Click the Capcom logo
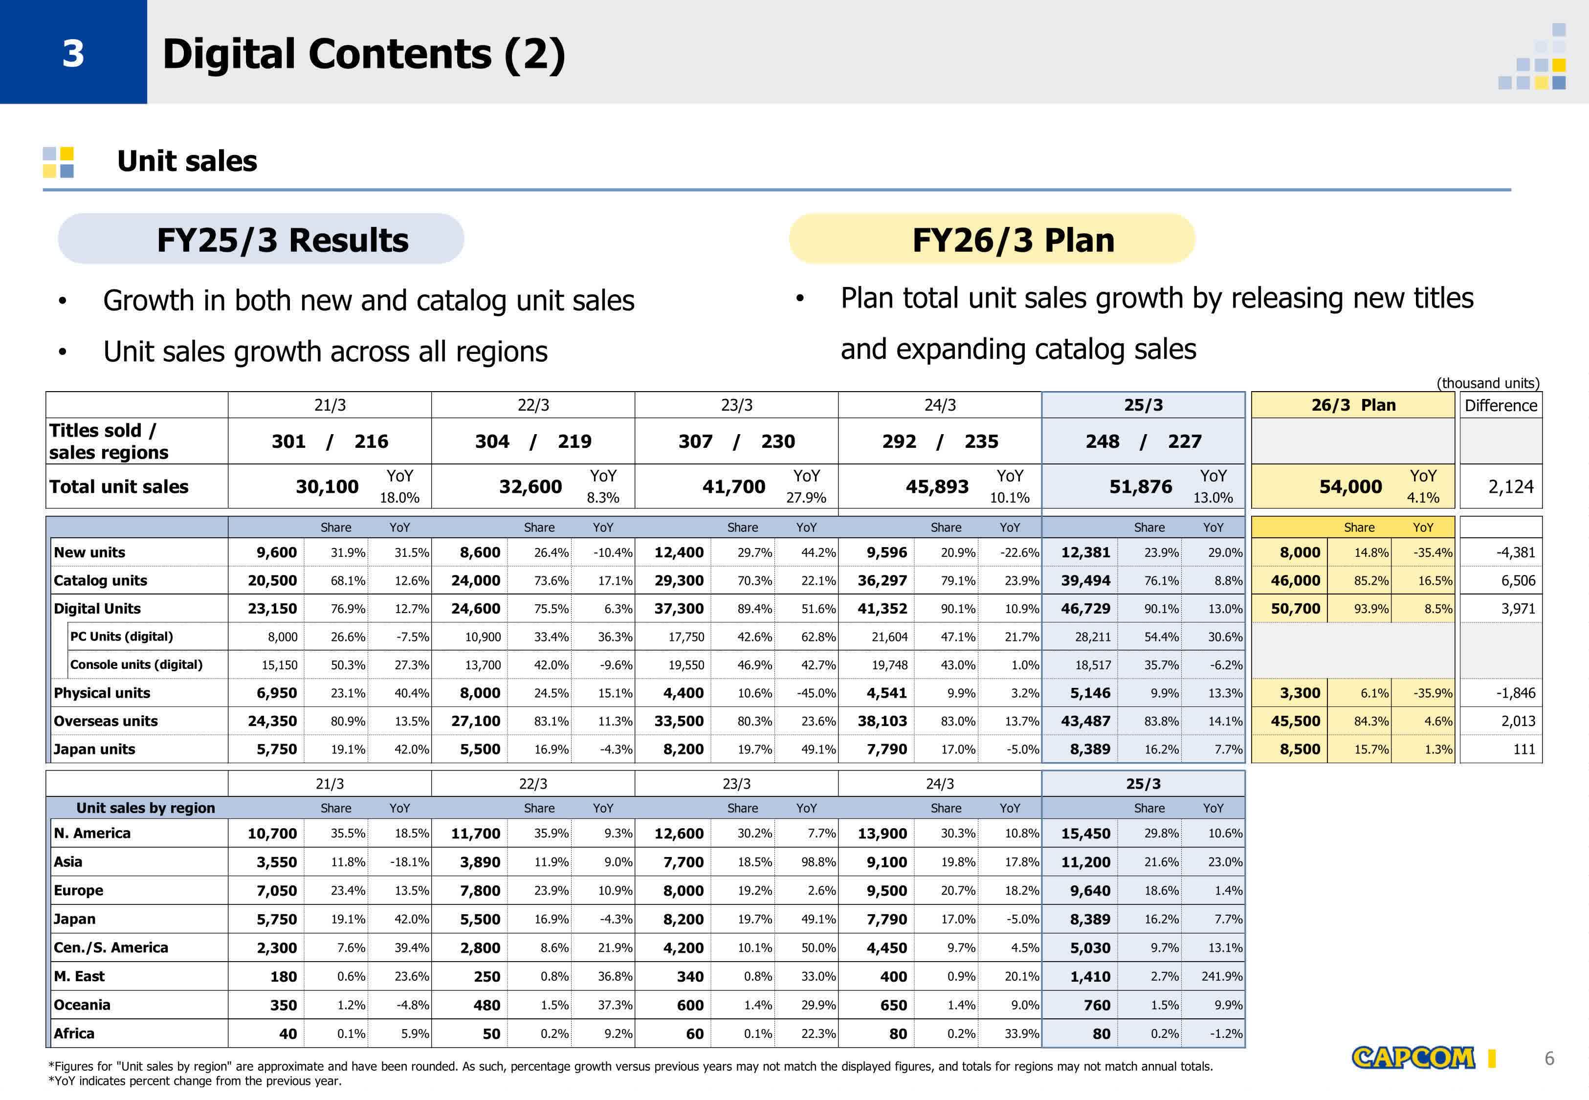The width and height of the screenshot is (1589, 1100). tap(1412, 1058)
